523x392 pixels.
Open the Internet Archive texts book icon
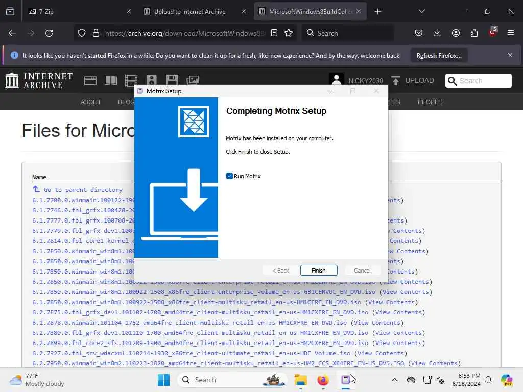111,81
